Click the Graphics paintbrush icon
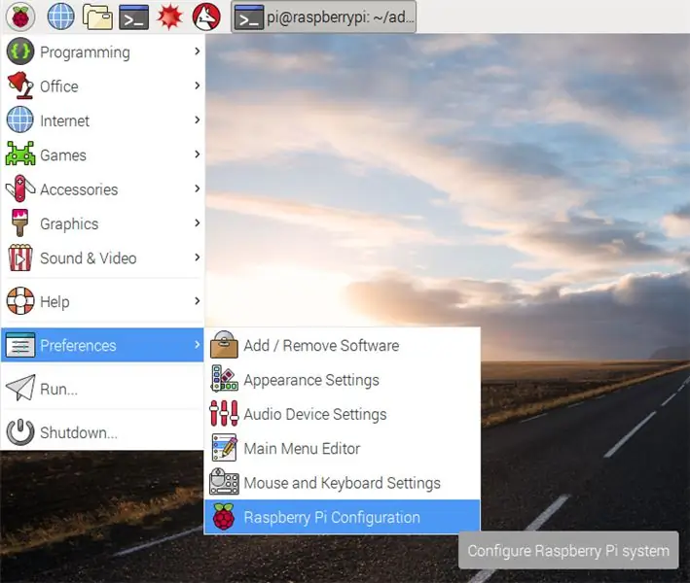The image size is (690, 583). 19,223
